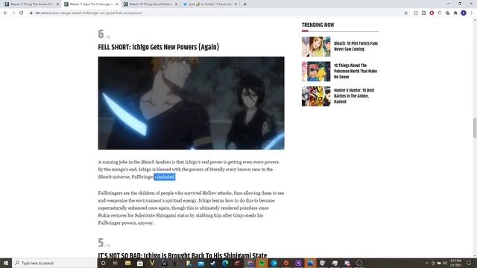Bookmark this page with the star icon
Viewport: 477px width, 268px height.
(x=405, y=13)
